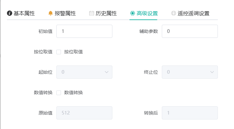The height and width of the screenshot is (129, 234).
Task: Enable the 按位取值 checkbox
Action: tap(59, 52)
